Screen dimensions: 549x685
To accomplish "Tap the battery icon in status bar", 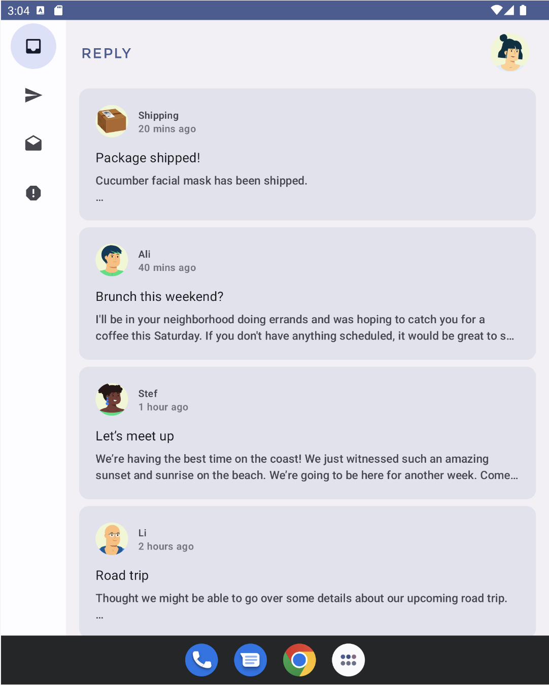I will click(x=523, y=10).
